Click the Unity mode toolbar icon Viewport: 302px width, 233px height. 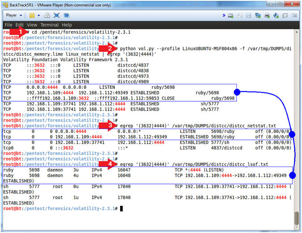click(x=67, y=15)
